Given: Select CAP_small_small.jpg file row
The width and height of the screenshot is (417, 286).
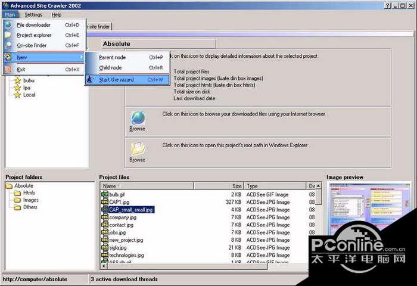Looking at the screenshot, I should 131,210.
